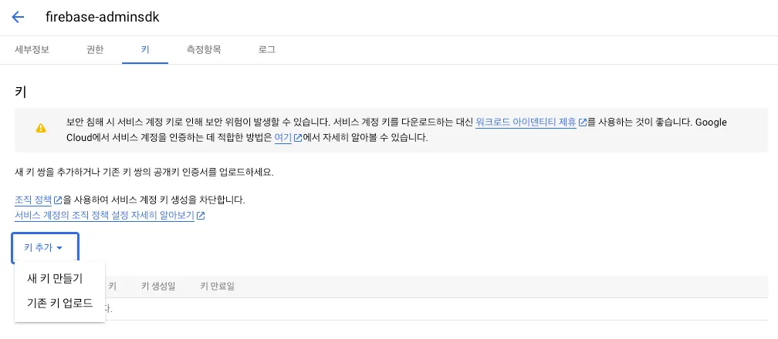This screenshot has width=778, height=339.
Task: Click the 키 생성일 column header
Action: point(158,287)
